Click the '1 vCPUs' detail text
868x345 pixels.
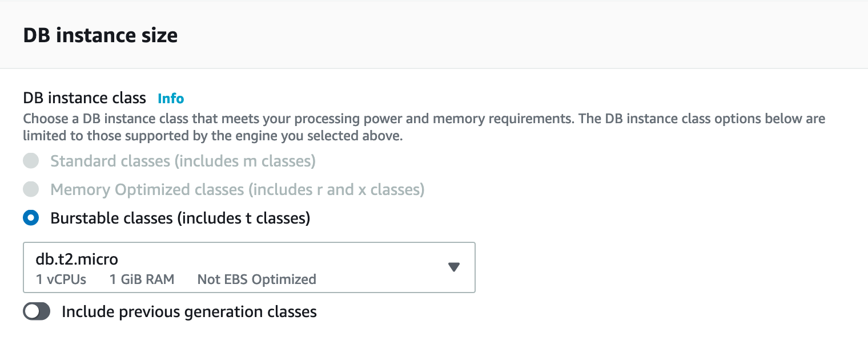pyautogui.click(x=61, y=279)
